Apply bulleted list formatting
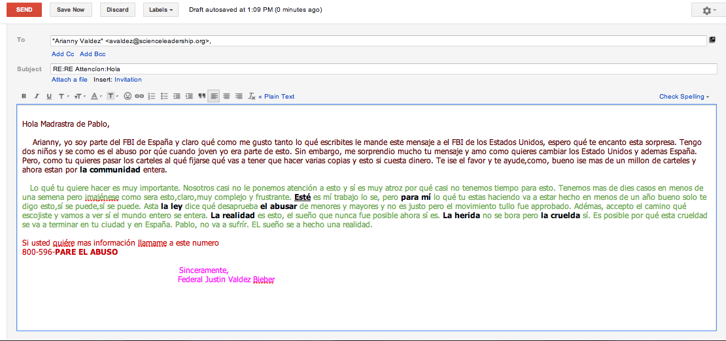Screen dimensions: 726x341 (164, 97)
